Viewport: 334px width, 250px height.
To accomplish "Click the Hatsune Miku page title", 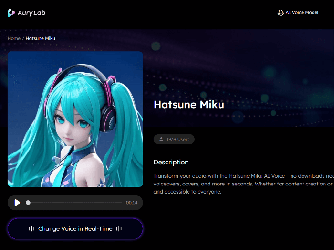I will tap(188, 104).
